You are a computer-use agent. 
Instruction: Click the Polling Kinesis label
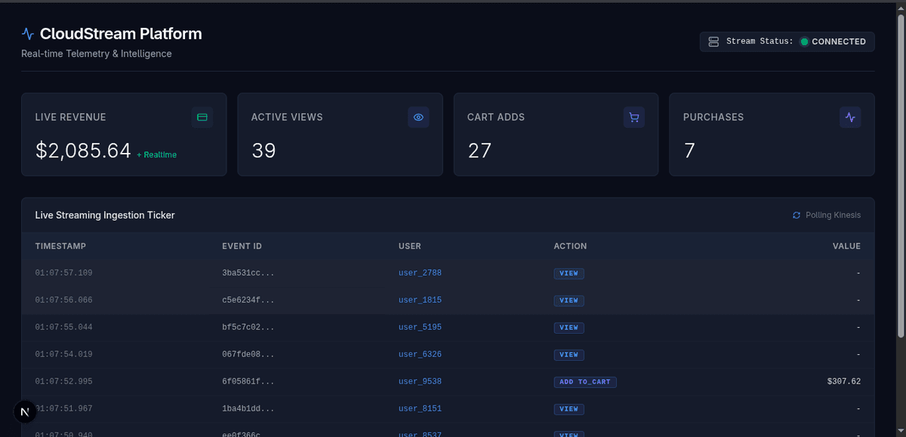pos(833,215)
